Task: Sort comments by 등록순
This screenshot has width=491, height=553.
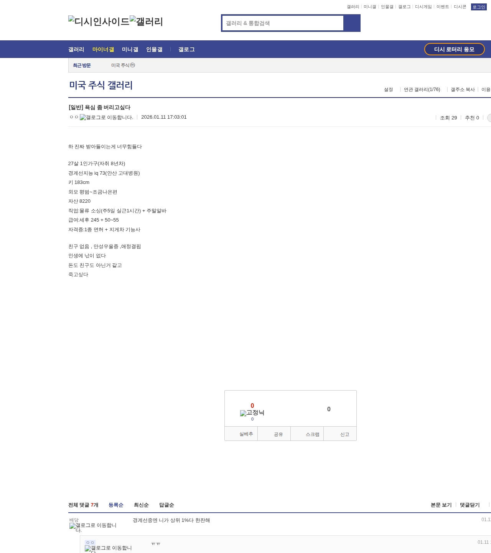Action: (116, 505)
